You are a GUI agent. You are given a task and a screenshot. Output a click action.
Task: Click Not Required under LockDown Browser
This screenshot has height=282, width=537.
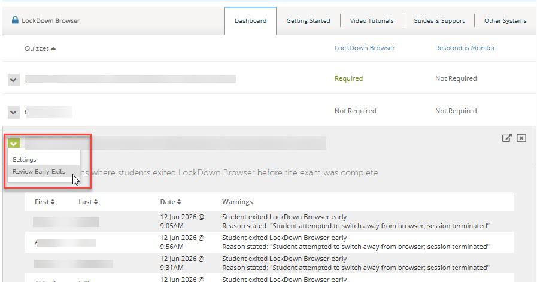point(355,111)
